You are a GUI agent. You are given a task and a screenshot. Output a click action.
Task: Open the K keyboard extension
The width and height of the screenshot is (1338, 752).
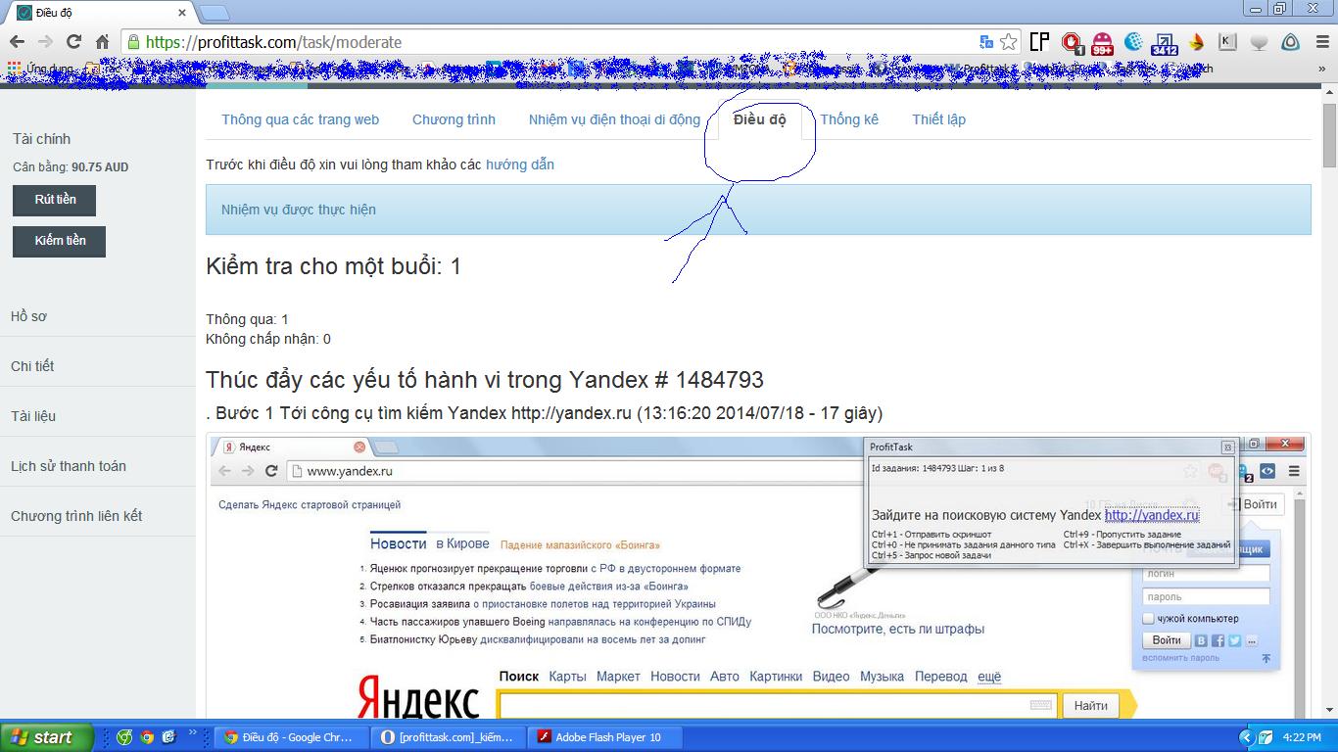coord(1227,42)
